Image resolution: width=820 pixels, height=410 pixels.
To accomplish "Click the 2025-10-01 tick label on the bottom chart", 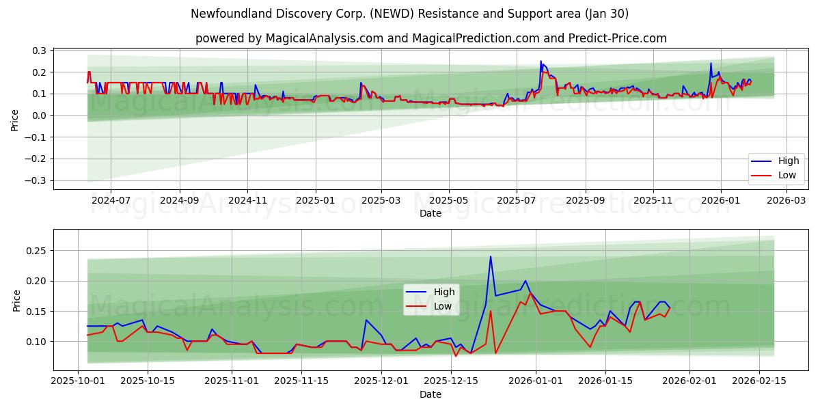I will coord(79,381).
